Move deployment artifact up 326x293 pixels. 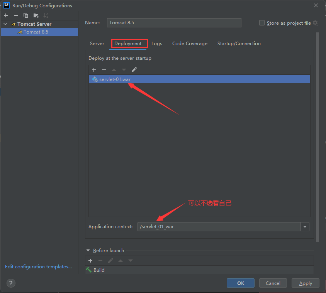pyautogui.click(x=114, y=70)
